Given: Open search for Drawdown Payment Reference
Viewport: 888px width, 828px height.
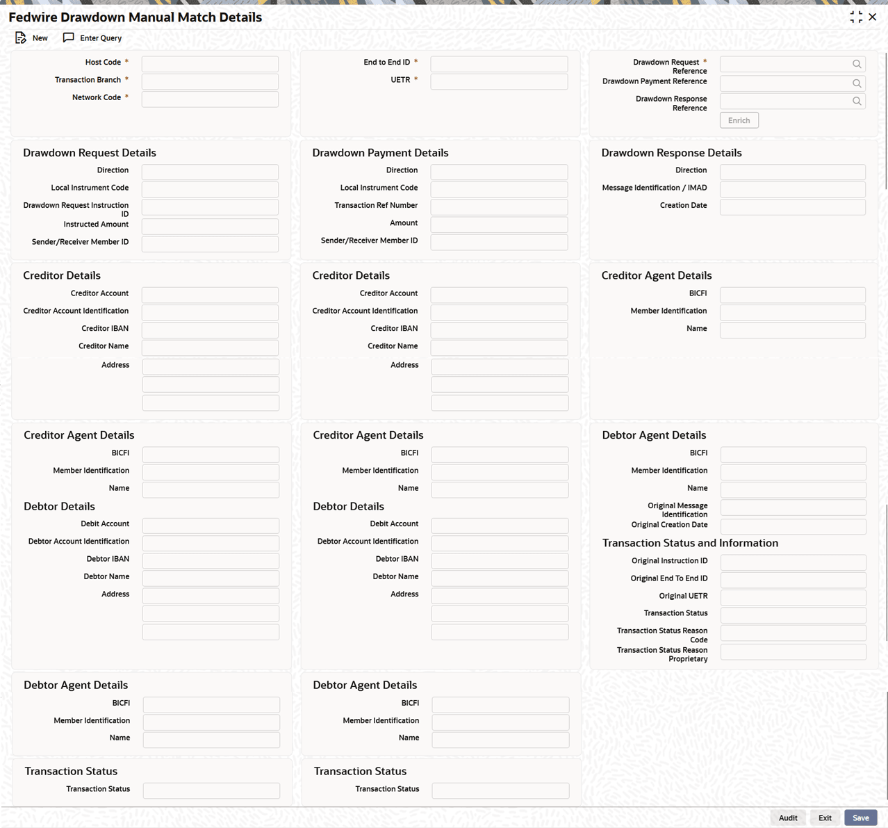Looking at the screenshot, I should tap(857, 83).
